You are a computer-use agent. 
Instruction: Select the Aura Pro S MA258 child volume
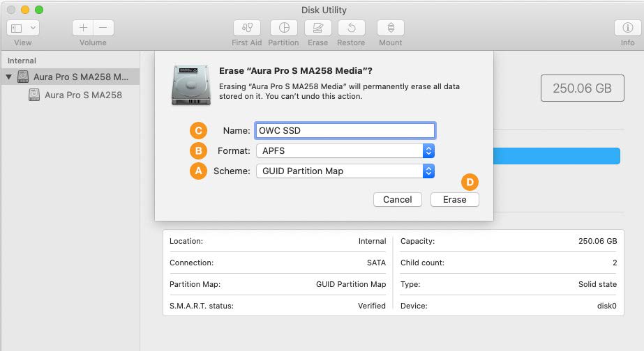click(82, 95)
